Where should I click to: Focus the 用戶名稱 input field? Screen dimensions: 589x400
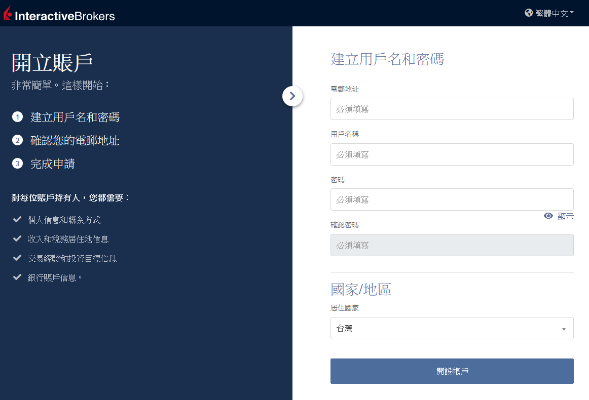click(x=452, y=154)
